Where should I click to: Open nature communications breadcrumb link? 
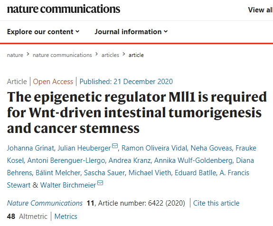click(62, 55)
